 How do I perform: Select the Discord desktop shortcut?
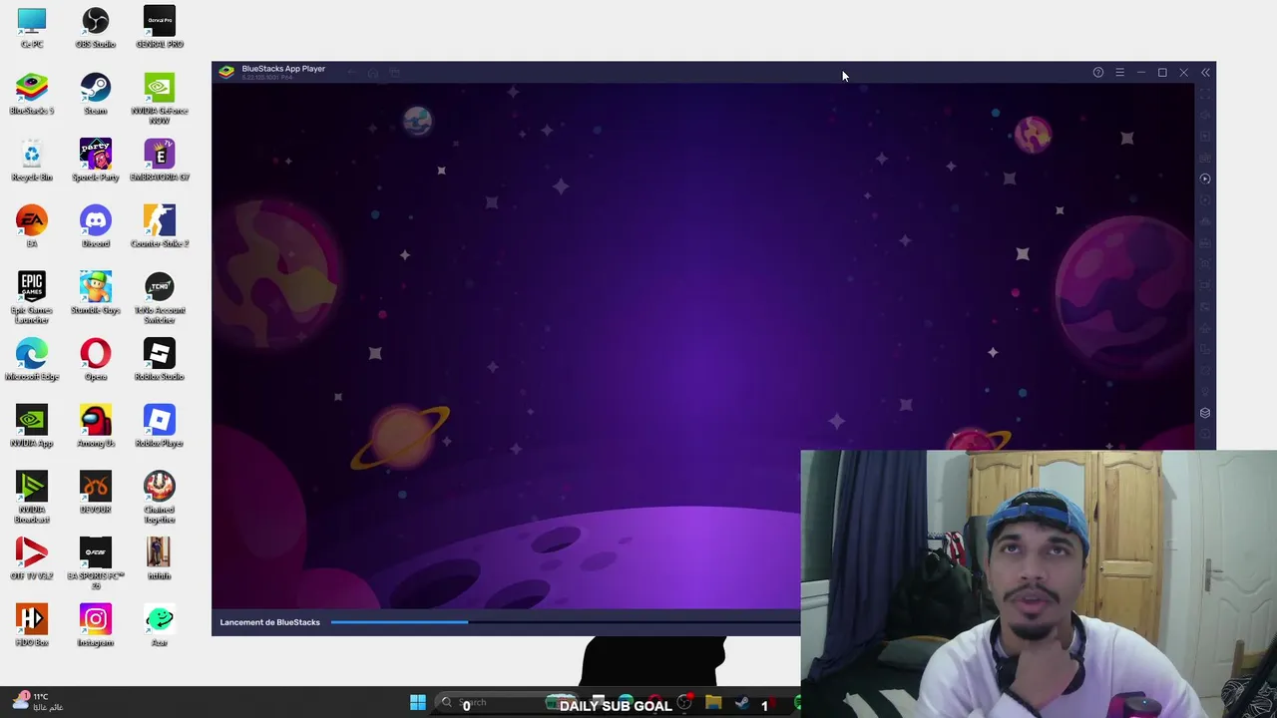(96, 227)
